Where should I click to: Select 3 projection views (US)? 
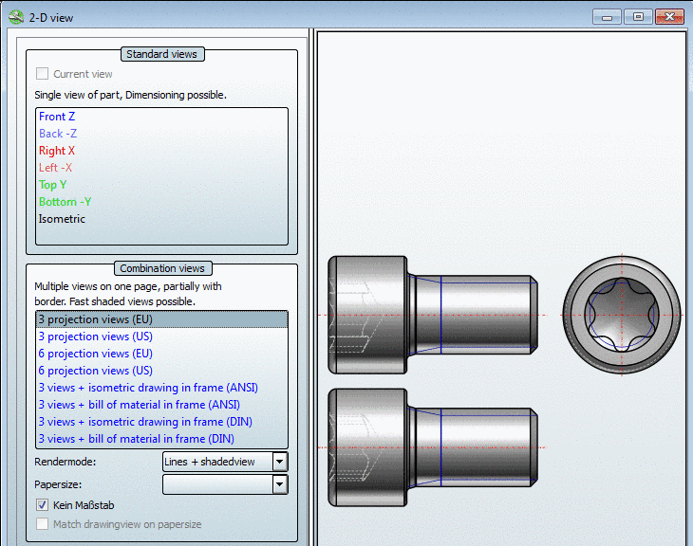(95, 337)
